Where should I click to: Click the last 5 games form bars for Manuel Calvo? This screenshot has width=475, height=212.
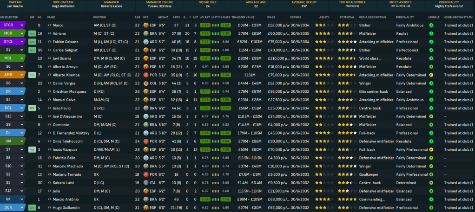pos(216,100)
